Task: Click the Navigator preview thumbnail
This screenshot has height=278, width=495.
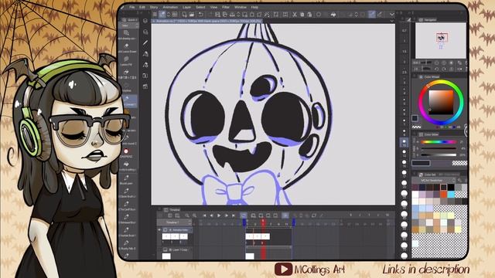Action: point(441,40)
